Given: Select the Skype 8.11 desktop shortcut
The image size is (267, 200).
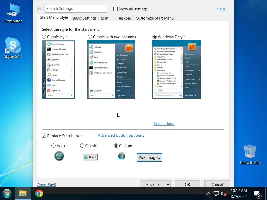Looking at the screenshot, I should click(x=13, y=48).
